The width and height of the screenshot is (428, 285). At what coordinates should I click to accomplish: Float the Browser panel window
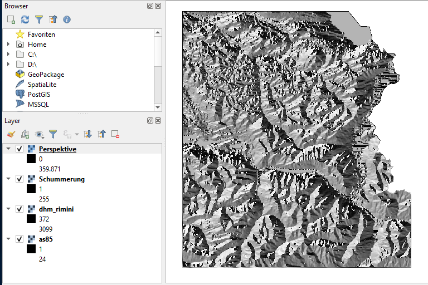(x=150, y=6)
